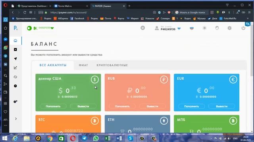Click Вывести on the RUB card
Image resolution: width=254 pixels, height=142 pixels.
click(152, 106)
